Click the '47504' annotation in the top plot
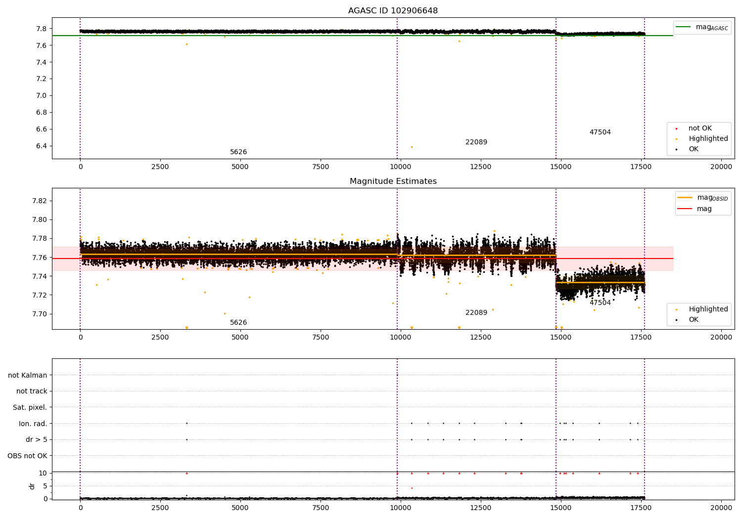 [600, 132]
